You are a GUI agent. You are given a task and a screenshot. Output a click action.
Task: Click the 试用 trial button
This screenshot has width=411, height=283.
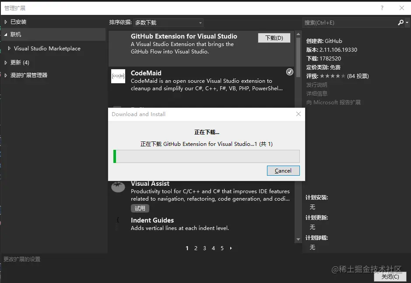pos(140,208)
